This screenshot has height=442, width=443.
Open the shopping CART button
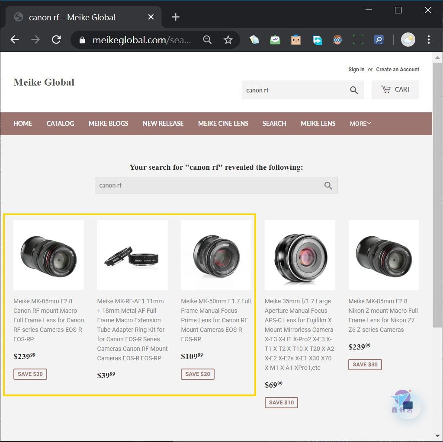coord(395,89)
